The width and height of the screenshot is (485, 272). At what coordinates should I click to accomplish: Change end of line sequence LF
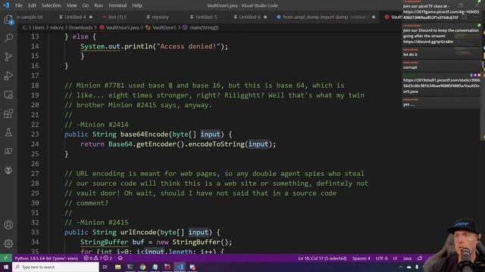click(395, 258)
